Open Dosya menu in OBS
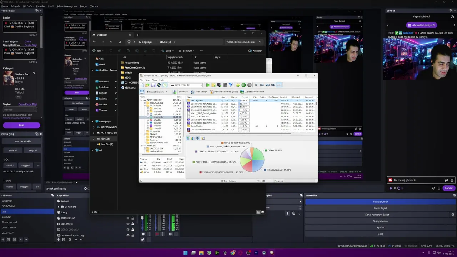Image resolution: width=457 pixels, height=257 pixels. click(4, 6)
